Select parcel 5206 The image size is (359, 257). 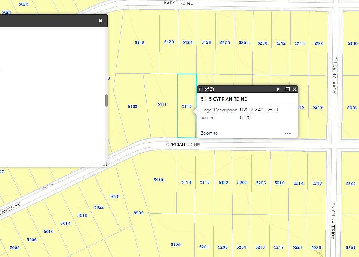261,183
